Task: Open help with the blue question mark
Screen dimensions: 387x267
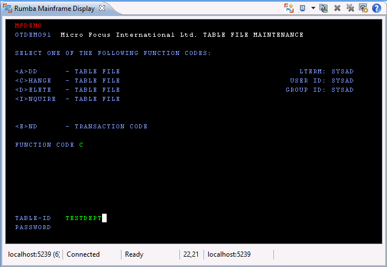Action: tap(377, 8)
